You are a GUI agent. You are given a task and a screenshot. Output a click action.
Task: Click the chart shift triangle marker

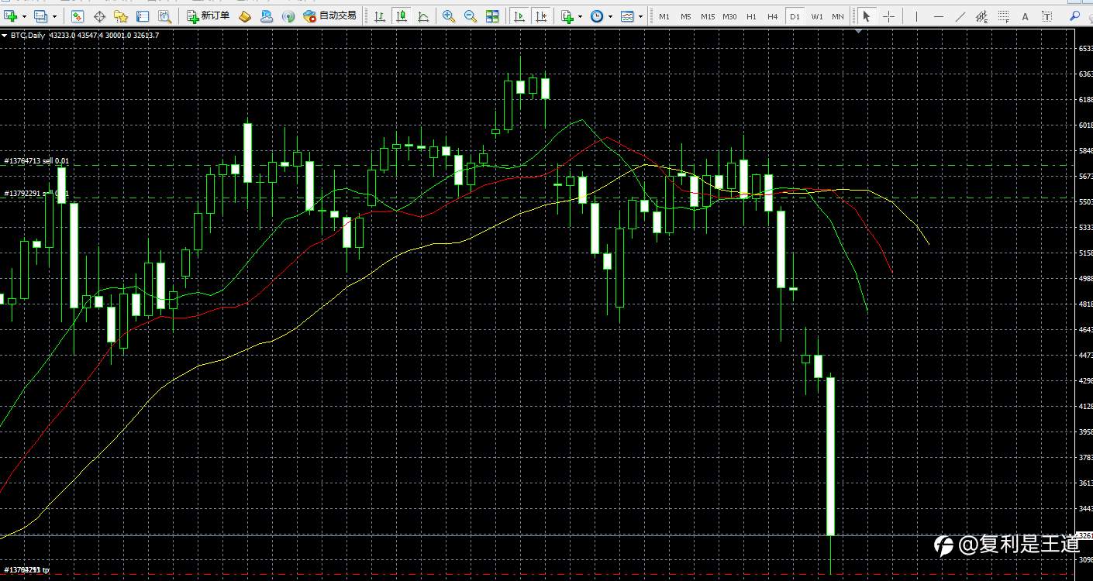[x=858, y=32]
